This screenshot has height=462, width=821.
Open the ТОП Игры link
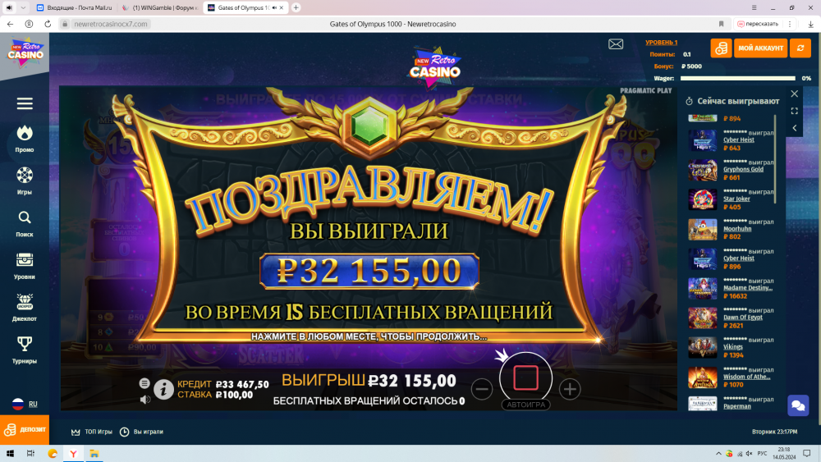pyautogui.click(x=92, y=432)
